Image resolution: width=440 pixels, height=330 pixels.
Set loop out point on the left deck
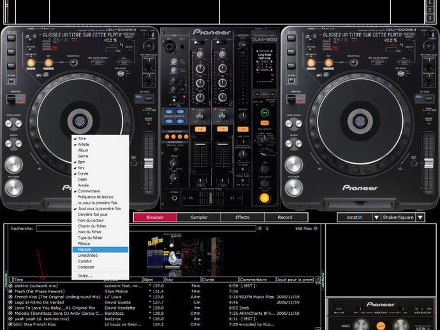pyautogui.click(x=48, y=63)
